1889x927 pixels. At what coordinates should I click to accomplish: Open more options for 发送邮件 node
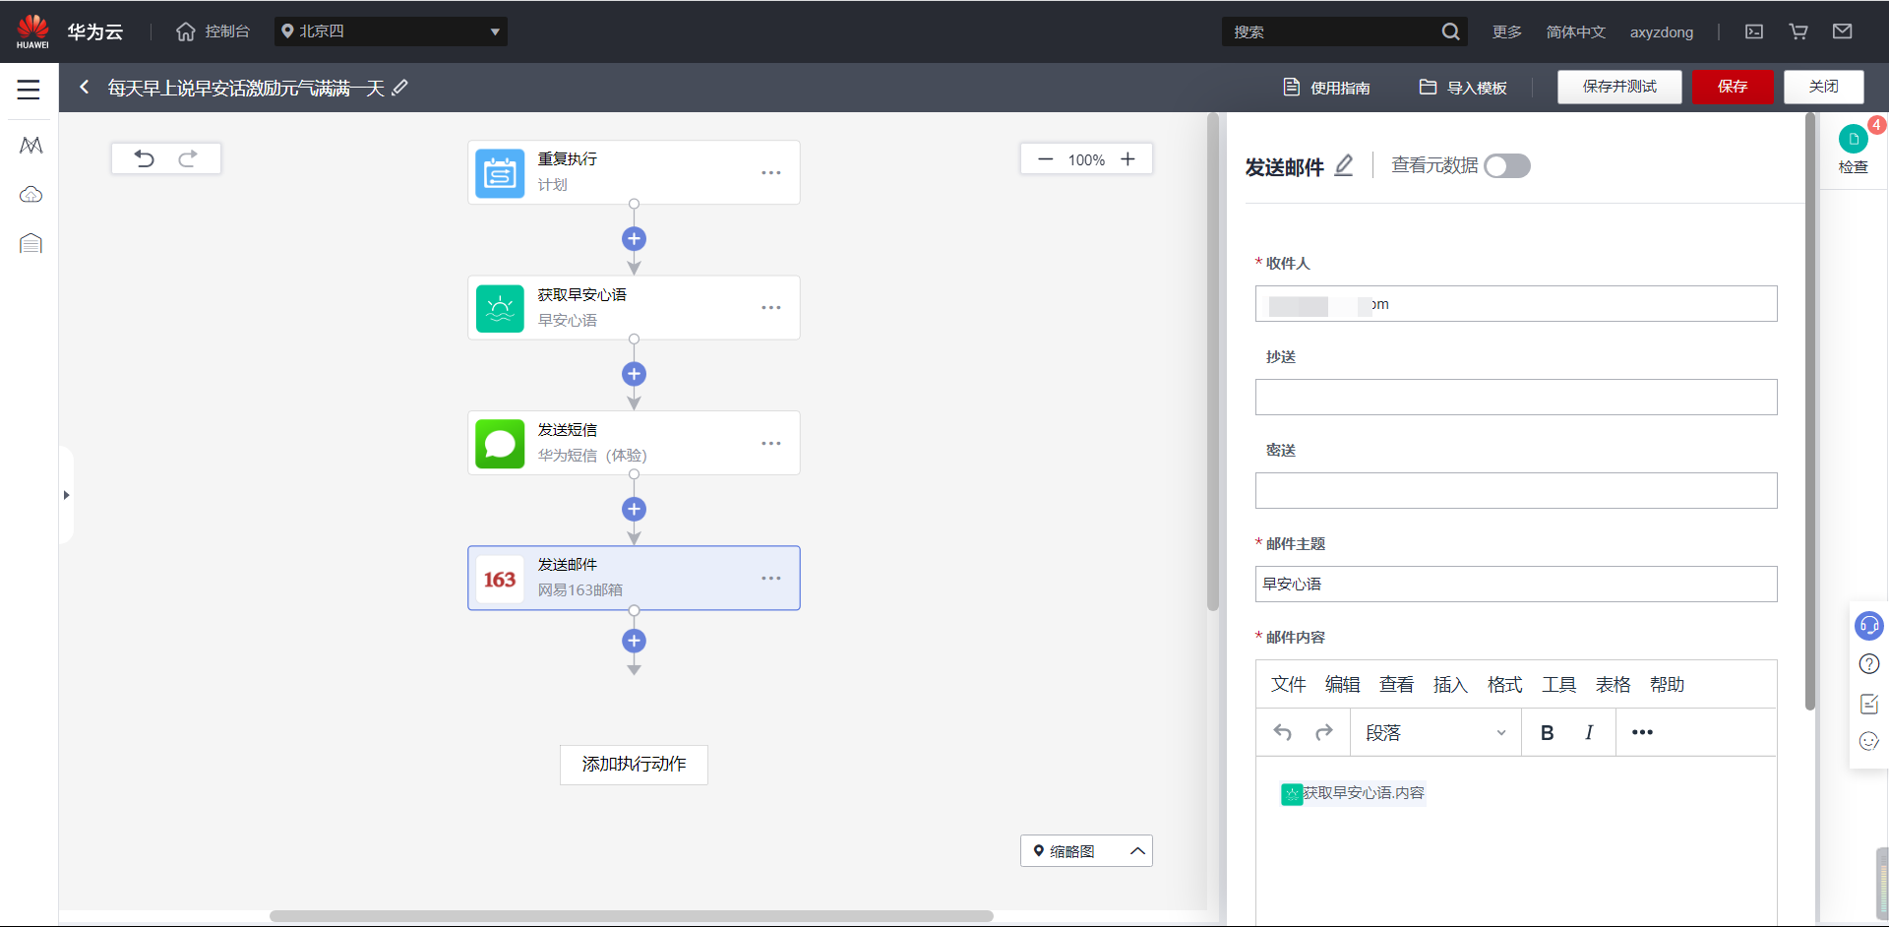tap(770, 579)
